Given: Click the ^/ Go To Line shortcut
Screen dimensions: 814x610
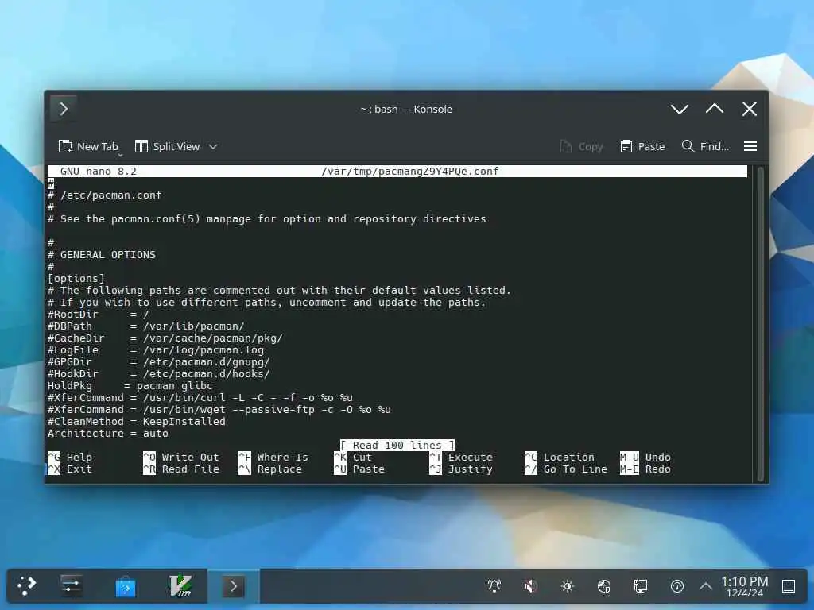Looking at the screenshot, I should (x=566, y=469).
